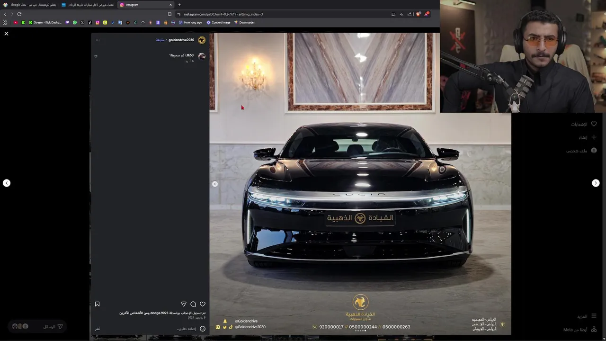Click the carousel position dots below the image
This screenshot has width=606, height=341.
point(360,331)
